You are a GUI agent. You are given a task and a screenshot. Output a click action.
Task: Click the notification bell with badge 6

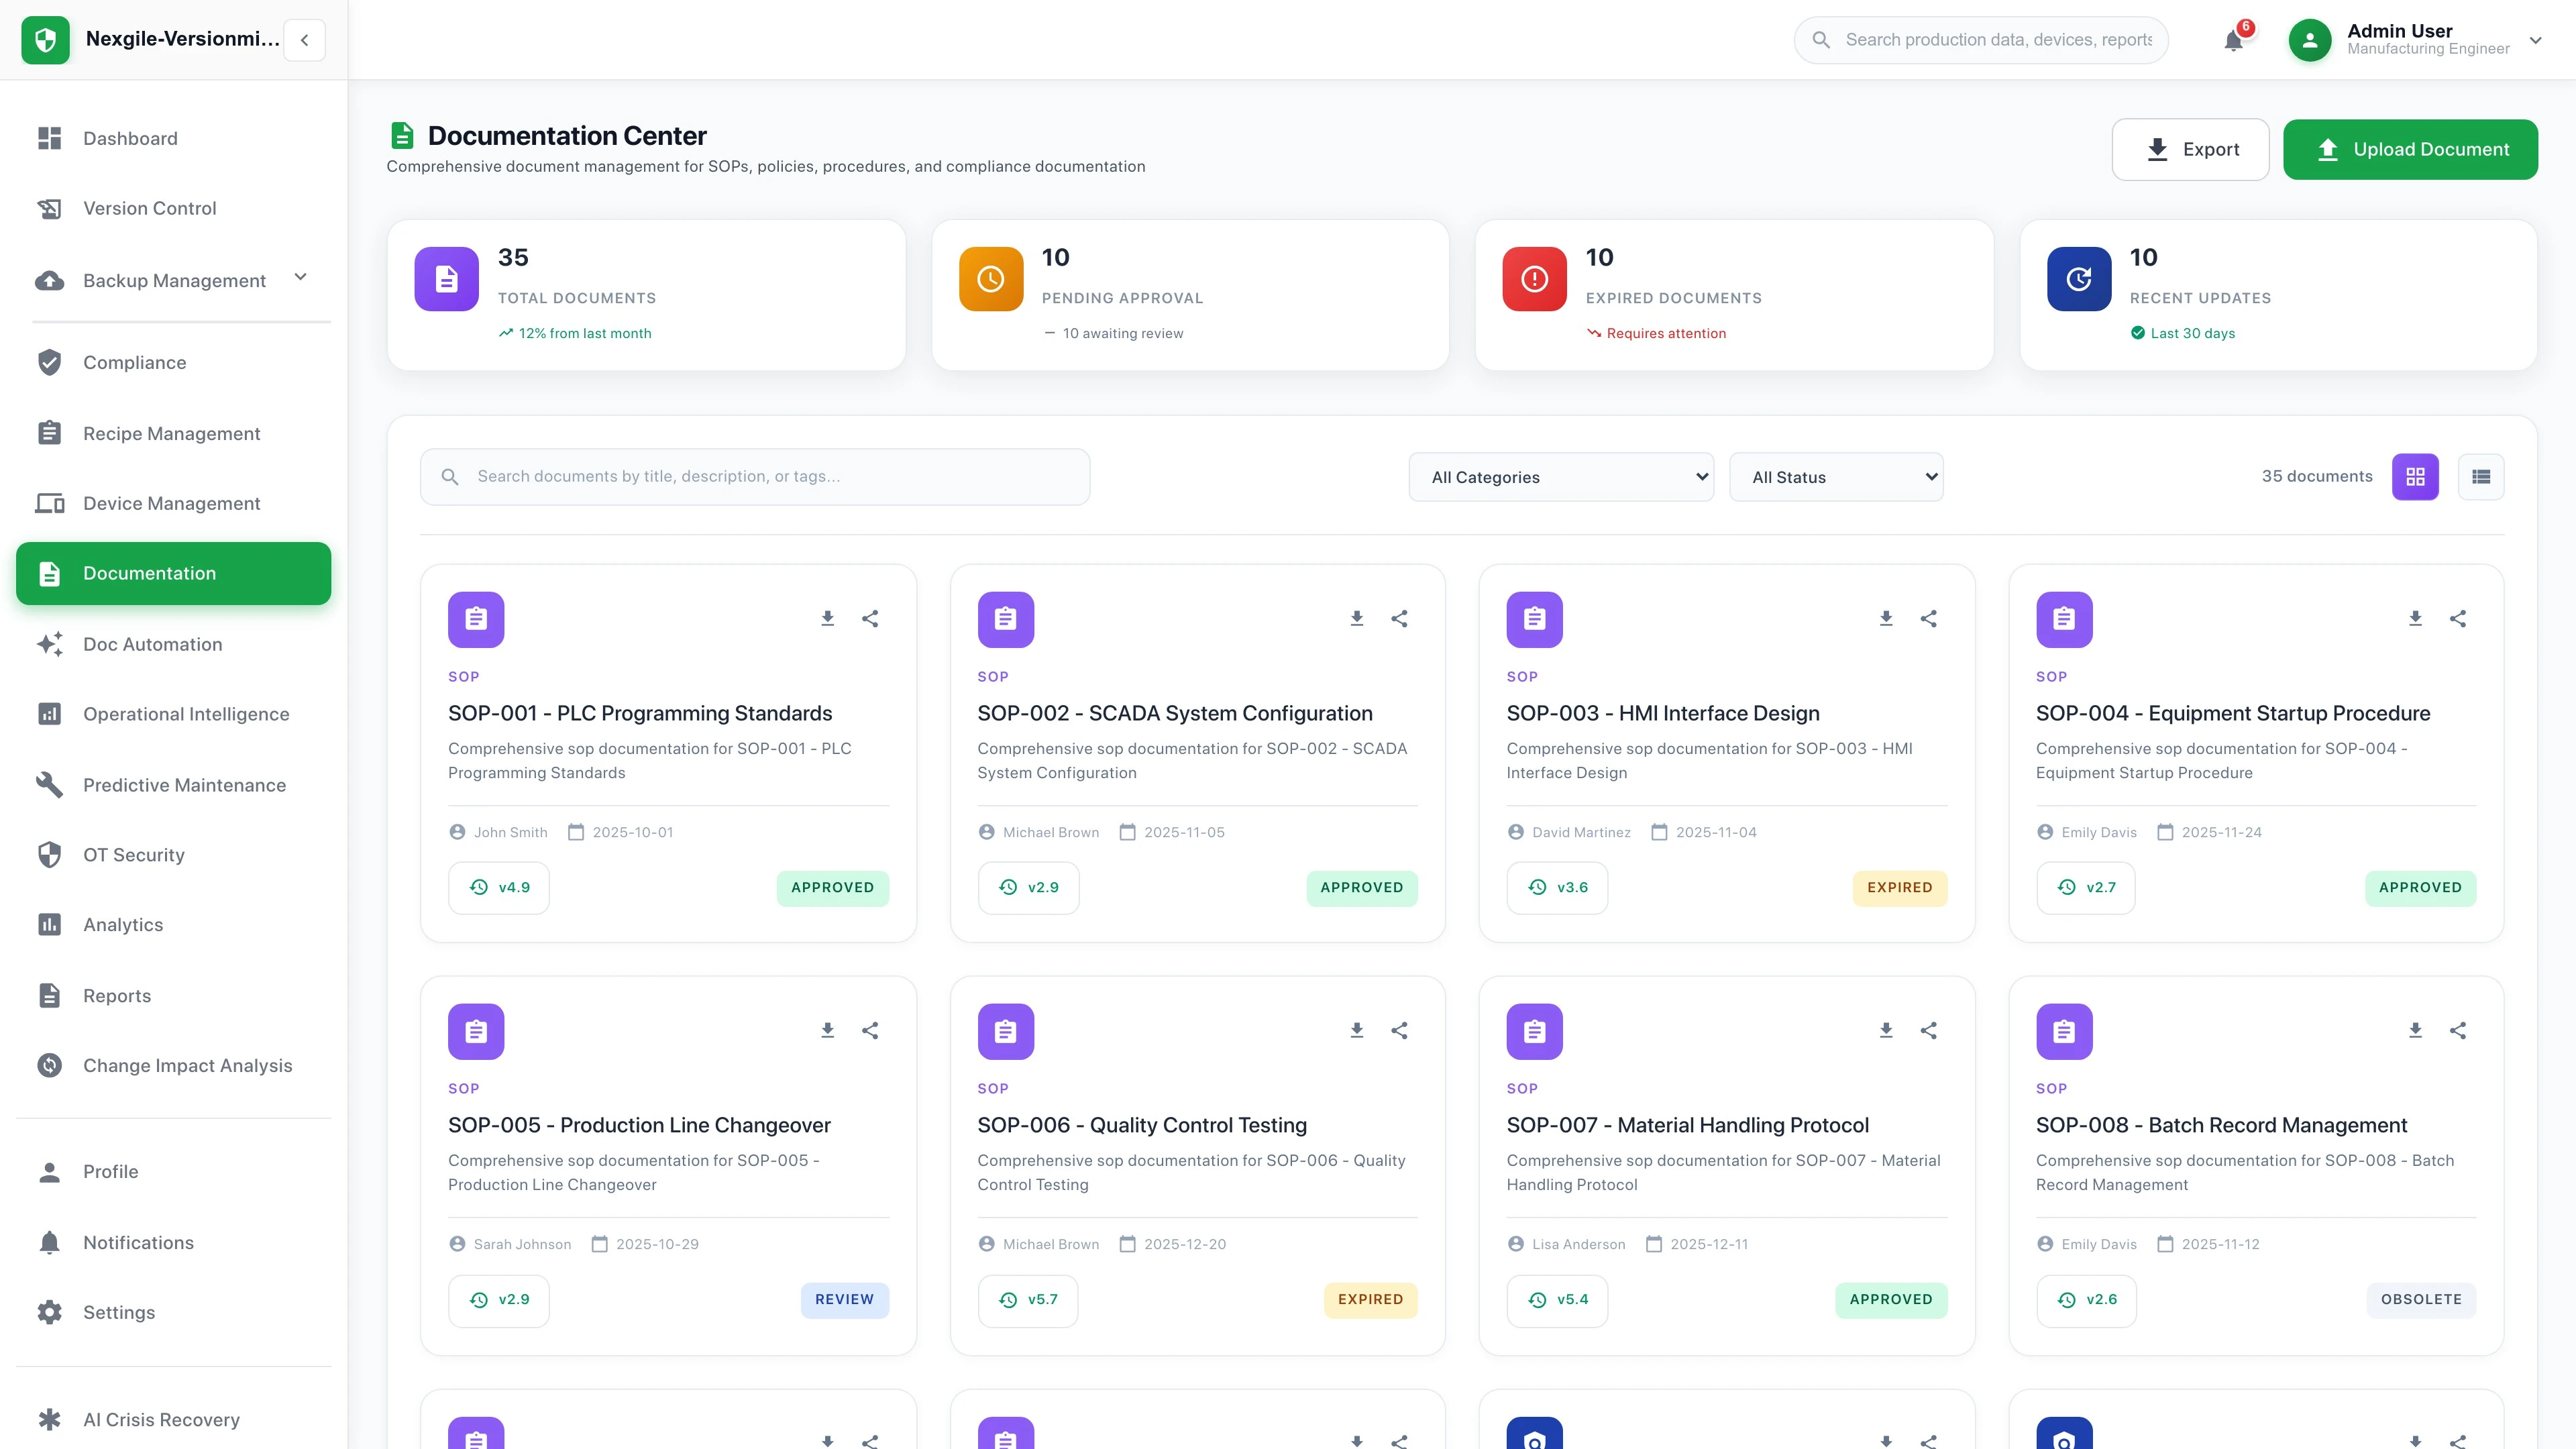coord(2232,40)
